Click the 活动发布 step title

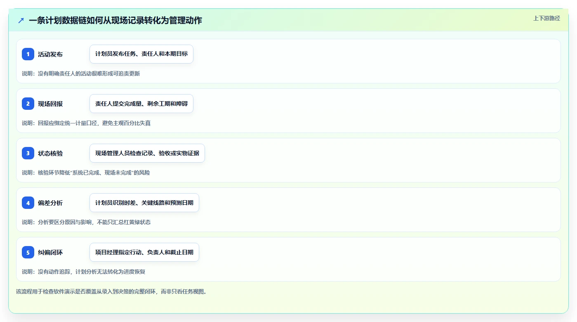tap(50, 54)
